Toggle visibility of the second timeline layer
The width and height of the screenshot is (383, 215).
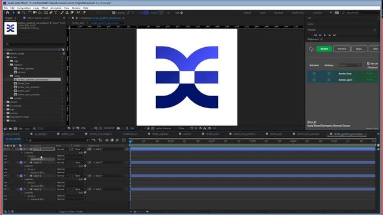click(5, 162)
